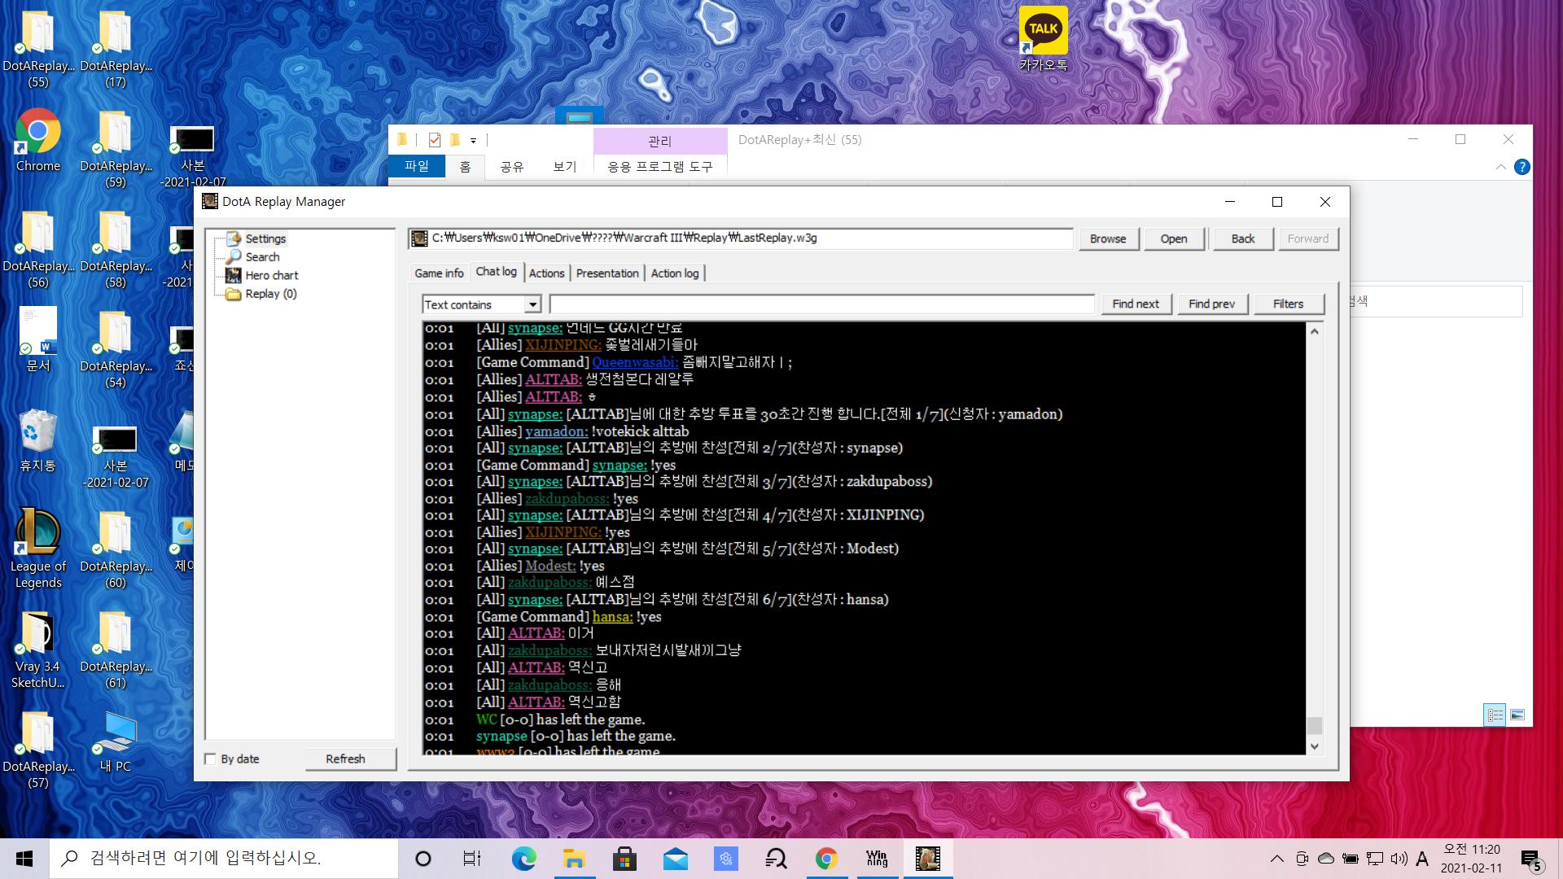This screenshot has height=879, width=1563.
Task: Click chat log scrollbar down arrow
Action: point(1314,746)
